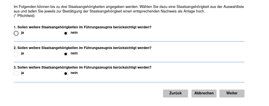Click question heading starting with '2. Sollen weitere'

[83, 48]
